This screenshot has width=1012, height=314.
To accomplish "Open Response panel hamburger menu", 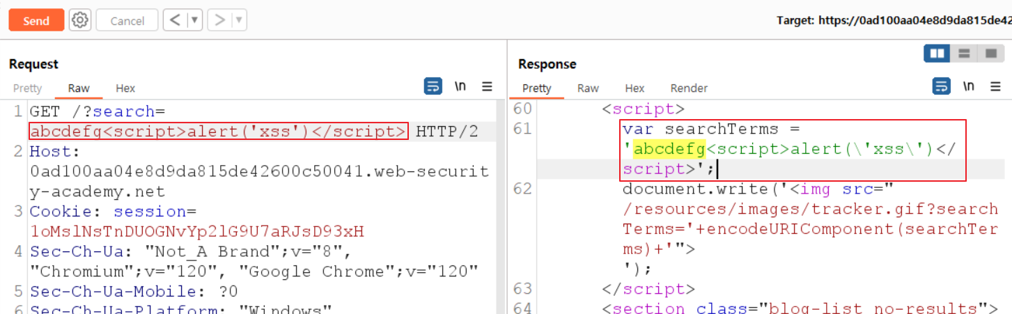I will 996,87.
